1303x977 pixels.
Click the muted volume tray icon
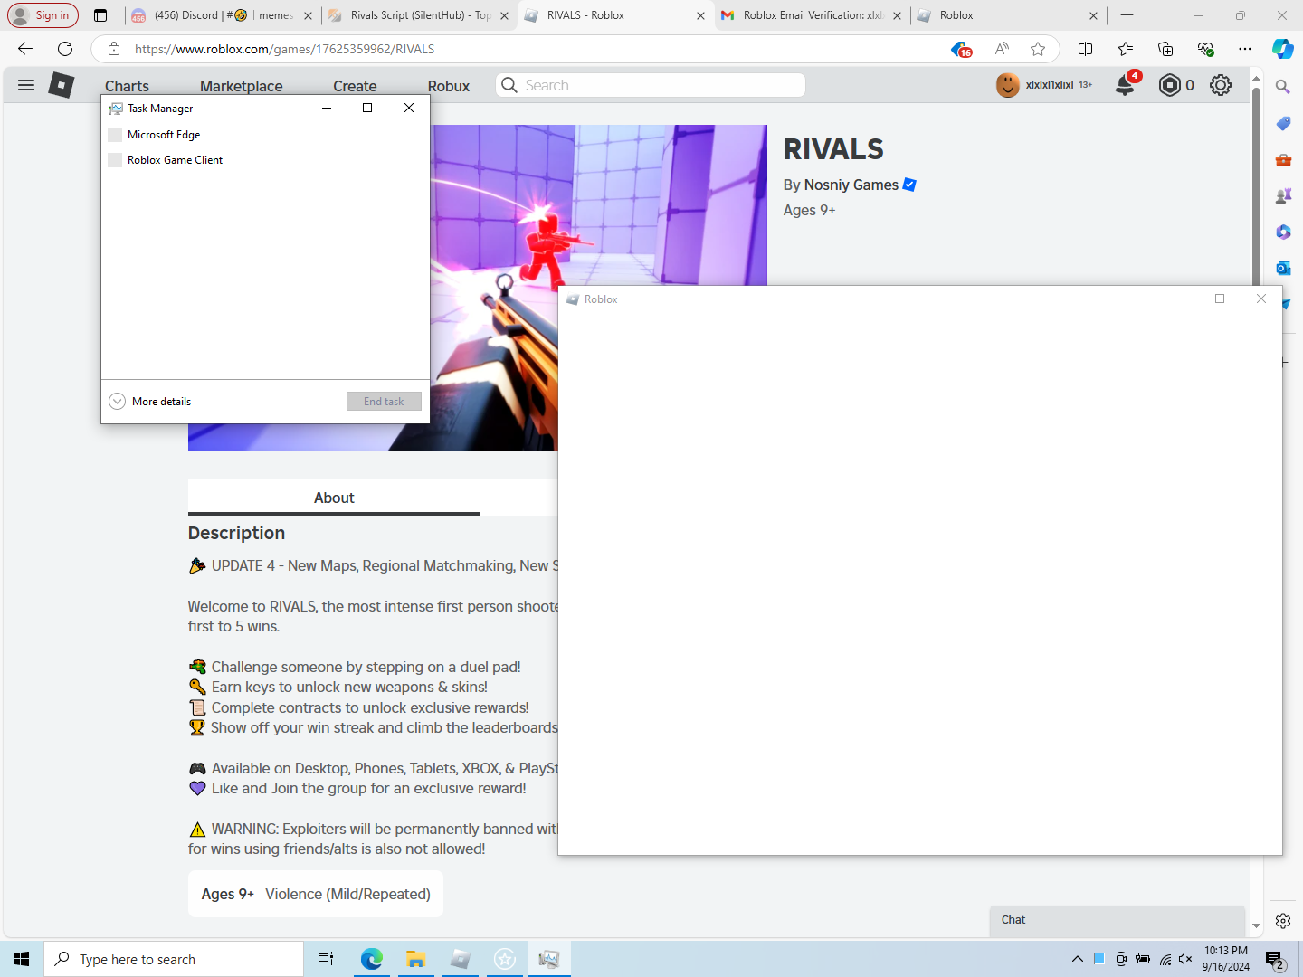[x=1185, y=959]
